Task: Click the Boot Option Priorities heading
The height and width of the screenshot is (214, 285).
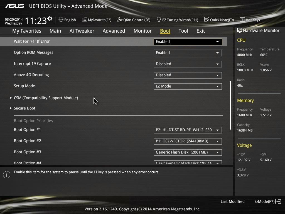Action: pos(33,121)
